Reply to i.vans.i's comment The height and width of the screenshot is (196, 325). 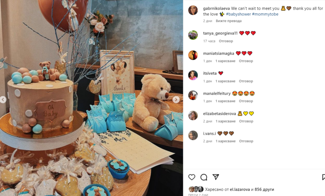[x=246, y=141]
